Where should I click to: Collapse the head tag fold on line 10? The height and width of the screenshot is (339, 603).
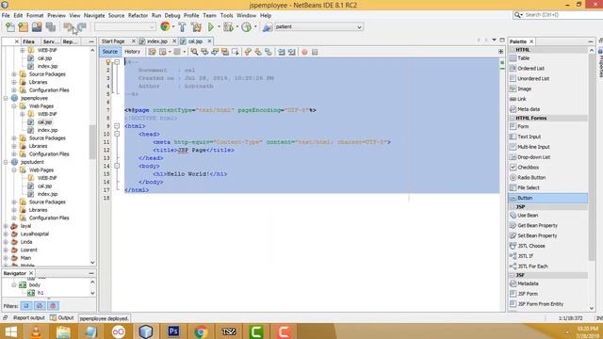[x=117, y=134]
